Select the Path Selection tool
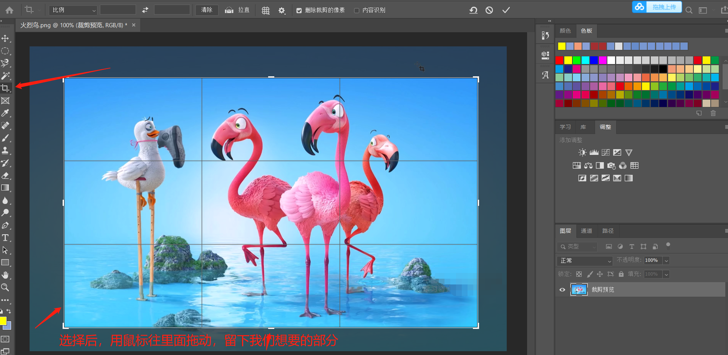Image resolution: width=728 pixels, height=355 pixels. click(x=5, y=250)
